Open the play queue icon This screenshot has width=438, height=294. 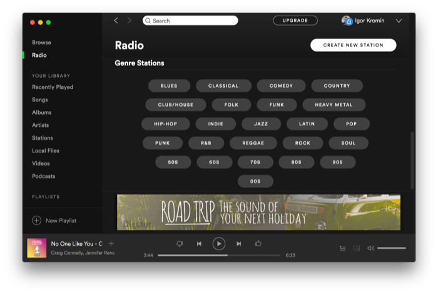[342, 248]
